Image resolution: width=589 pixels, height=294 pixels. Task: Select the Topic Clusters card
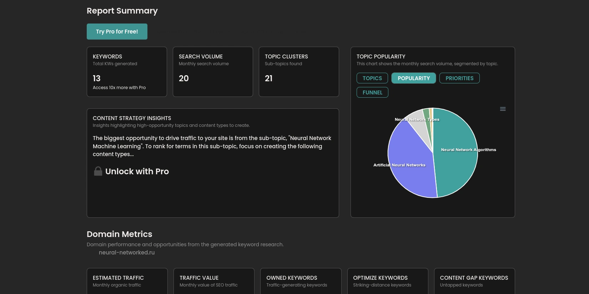pos(299,72)
